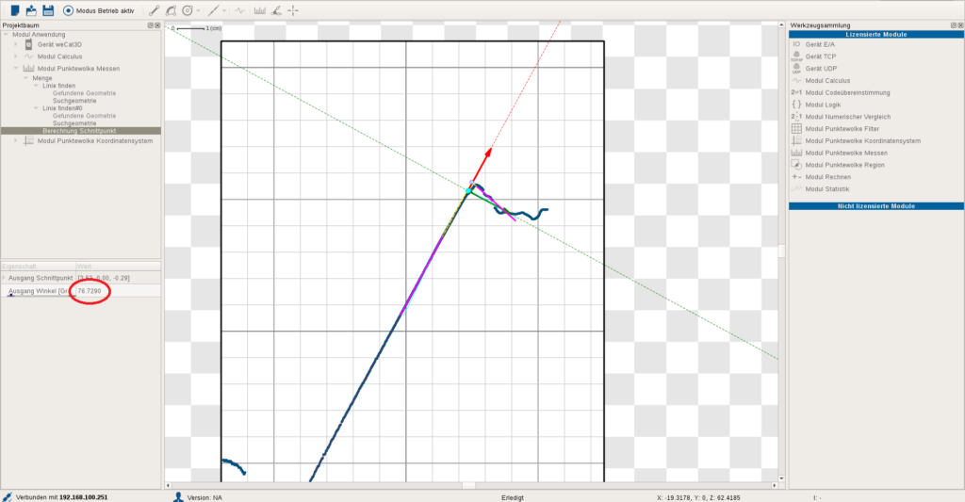Select Modul Punktewolke Filter grid icon
965x502 pixels.
pyautogui.click(x=796, y=128)
